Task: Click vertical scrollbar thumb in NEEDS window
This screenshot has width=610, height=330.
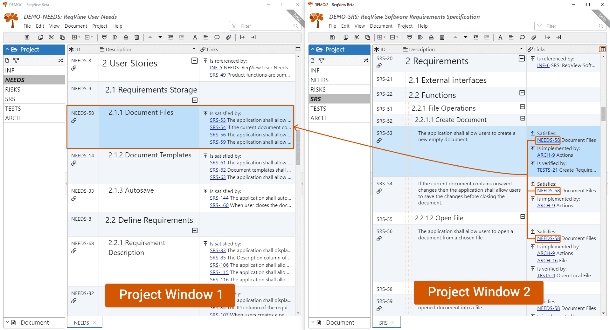Action: click(x=298, y=148)
